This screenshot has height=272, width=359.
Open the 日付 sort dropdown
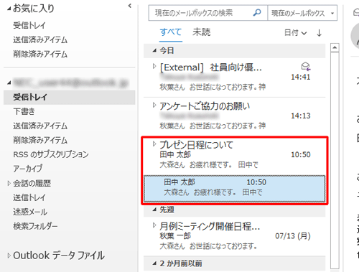pyautogui.click(x=295, y=33)
